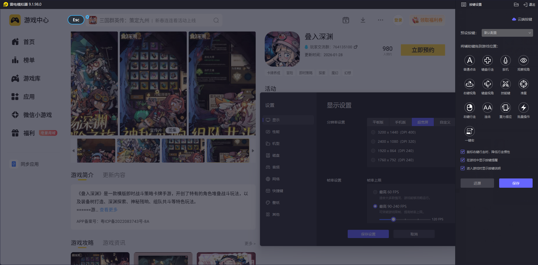Select the 重力感应 gravity sensor icon
538x265 pixels.
coord(506,108)
